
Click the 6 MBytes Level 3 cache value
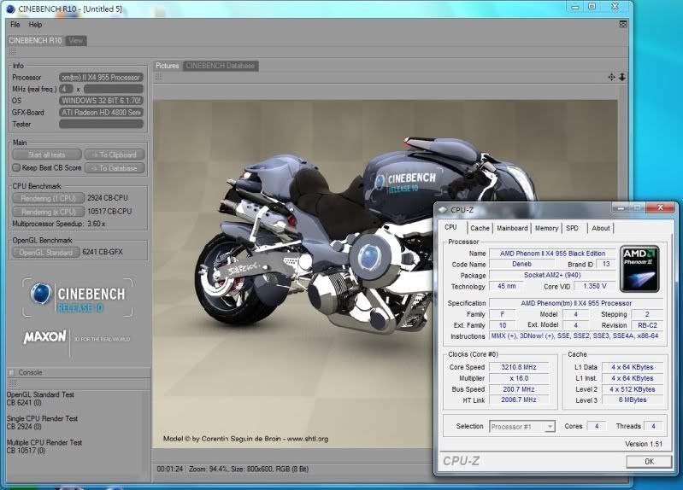[633, 400]
